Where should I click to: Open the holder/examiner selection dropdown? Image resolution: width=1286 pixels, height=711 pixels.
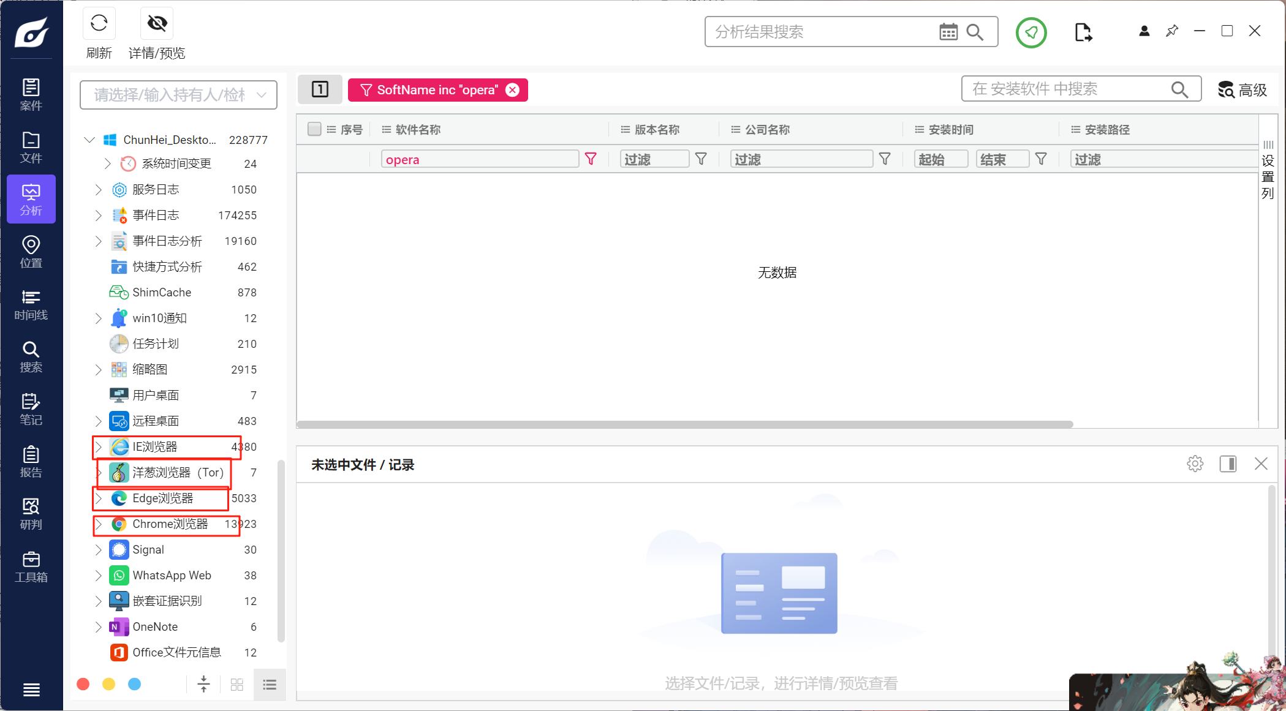(x=178, y=95)
